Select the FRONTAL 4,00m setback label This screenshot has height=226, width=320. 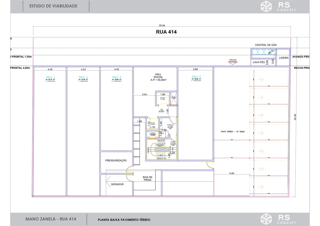click(x=21, y=68)
